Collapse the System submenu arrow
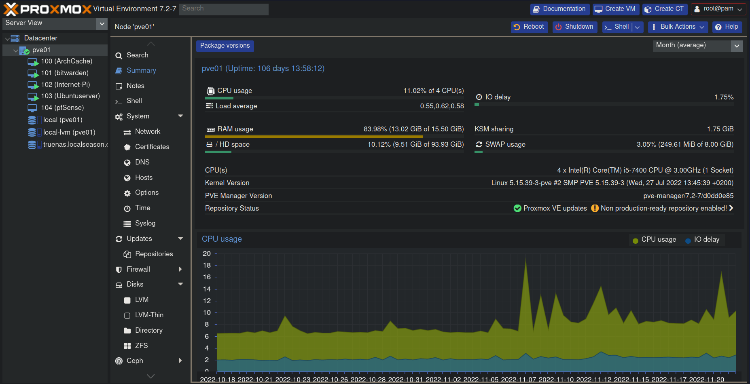 [180, 116]
